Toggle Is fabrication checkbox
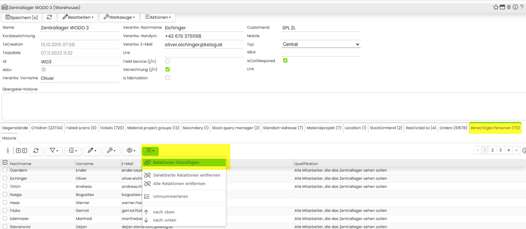 click(x=168, y=78)
